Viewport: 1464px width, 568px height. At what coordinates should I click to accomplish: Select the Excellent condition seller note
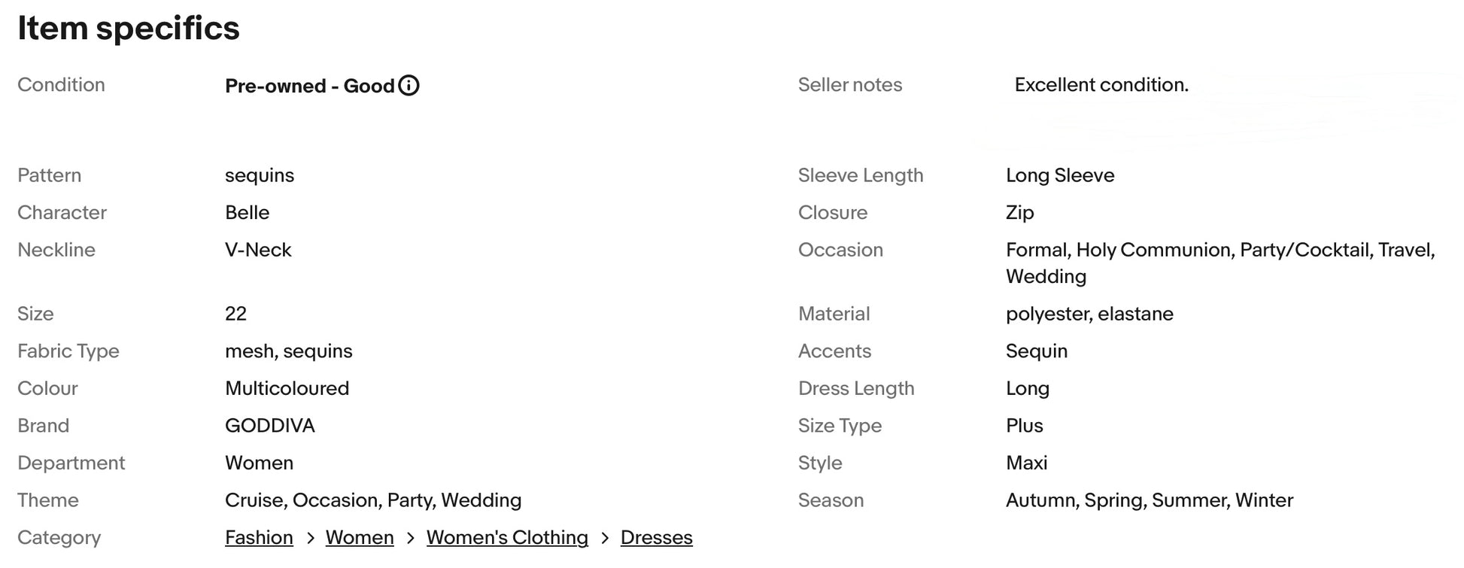1101,85
